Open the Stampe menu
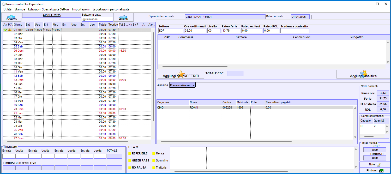 tap(20, 9)
